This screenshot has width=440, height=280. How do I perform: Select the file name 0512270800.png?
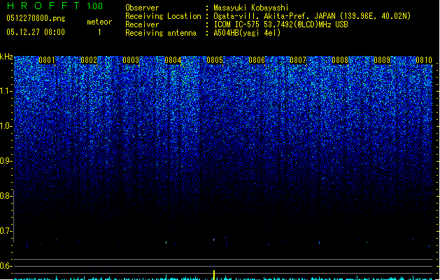(36, 18)
